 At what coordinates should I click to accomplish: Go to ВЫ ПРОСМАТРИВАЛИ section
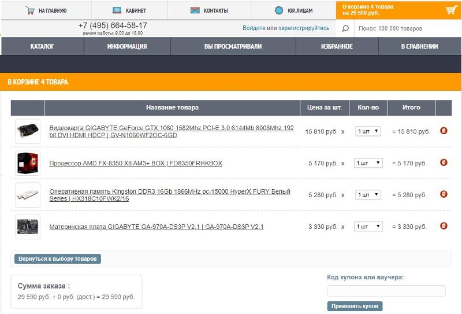click(233, 46)
